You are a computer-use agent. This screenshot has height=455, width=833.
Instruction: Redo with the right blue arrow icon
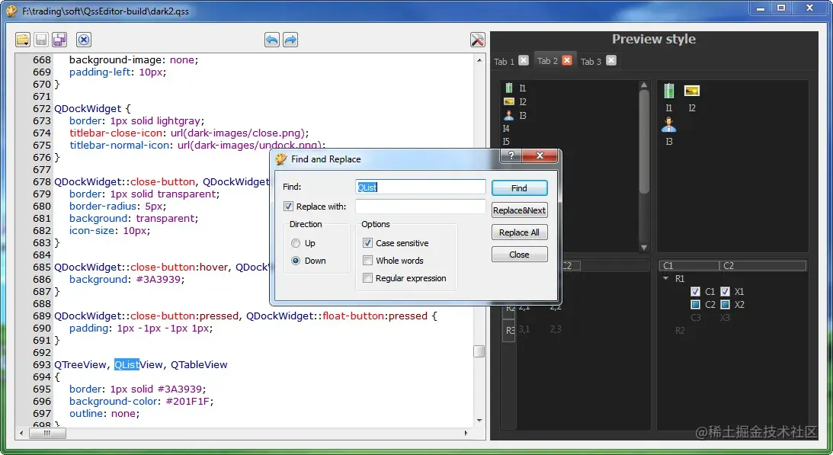(290, 40)
